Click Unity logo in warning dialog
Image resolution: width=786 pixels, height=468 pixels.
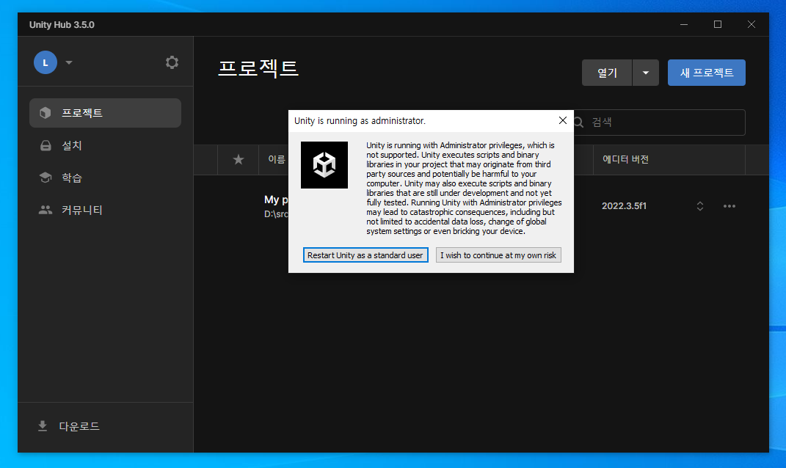pos(324,165)
